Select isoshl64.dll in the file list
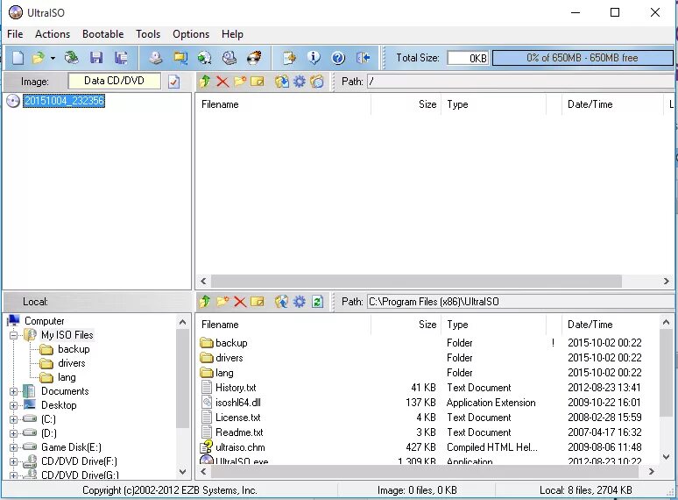 point(238,403)
